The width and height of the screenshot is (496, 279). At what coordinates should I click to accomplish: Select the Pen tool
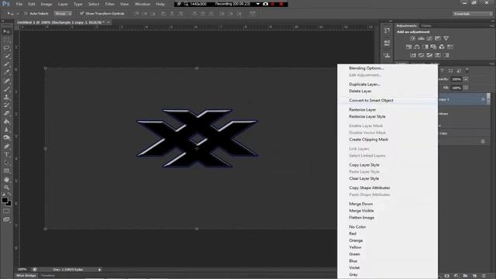pos(6,146)
